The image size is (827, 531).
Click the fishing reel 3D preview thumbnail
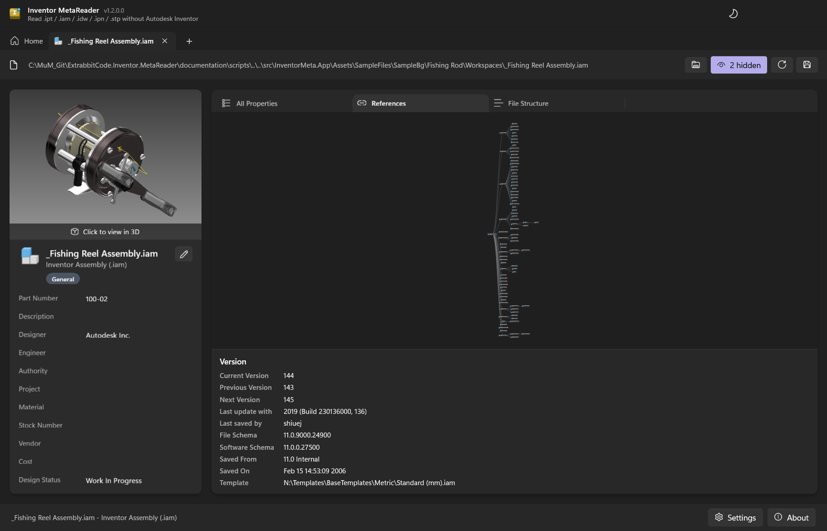[105, 157]
